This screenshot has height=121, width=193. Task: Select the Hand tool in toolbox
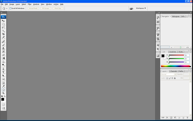click(3, 90)
